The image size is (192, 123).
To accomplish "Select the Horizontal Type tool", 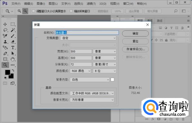I will tap(13, 48).
